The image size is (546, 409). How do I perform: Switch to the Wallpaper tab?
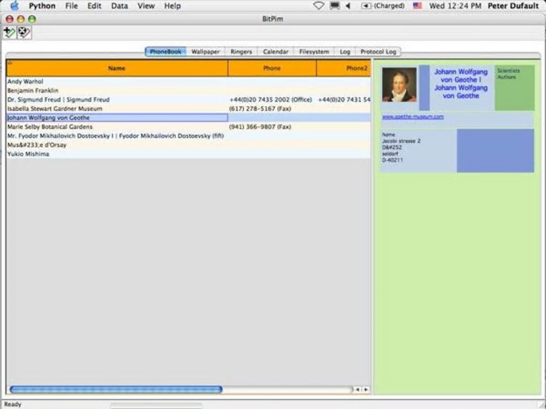(x=206, y=51)
